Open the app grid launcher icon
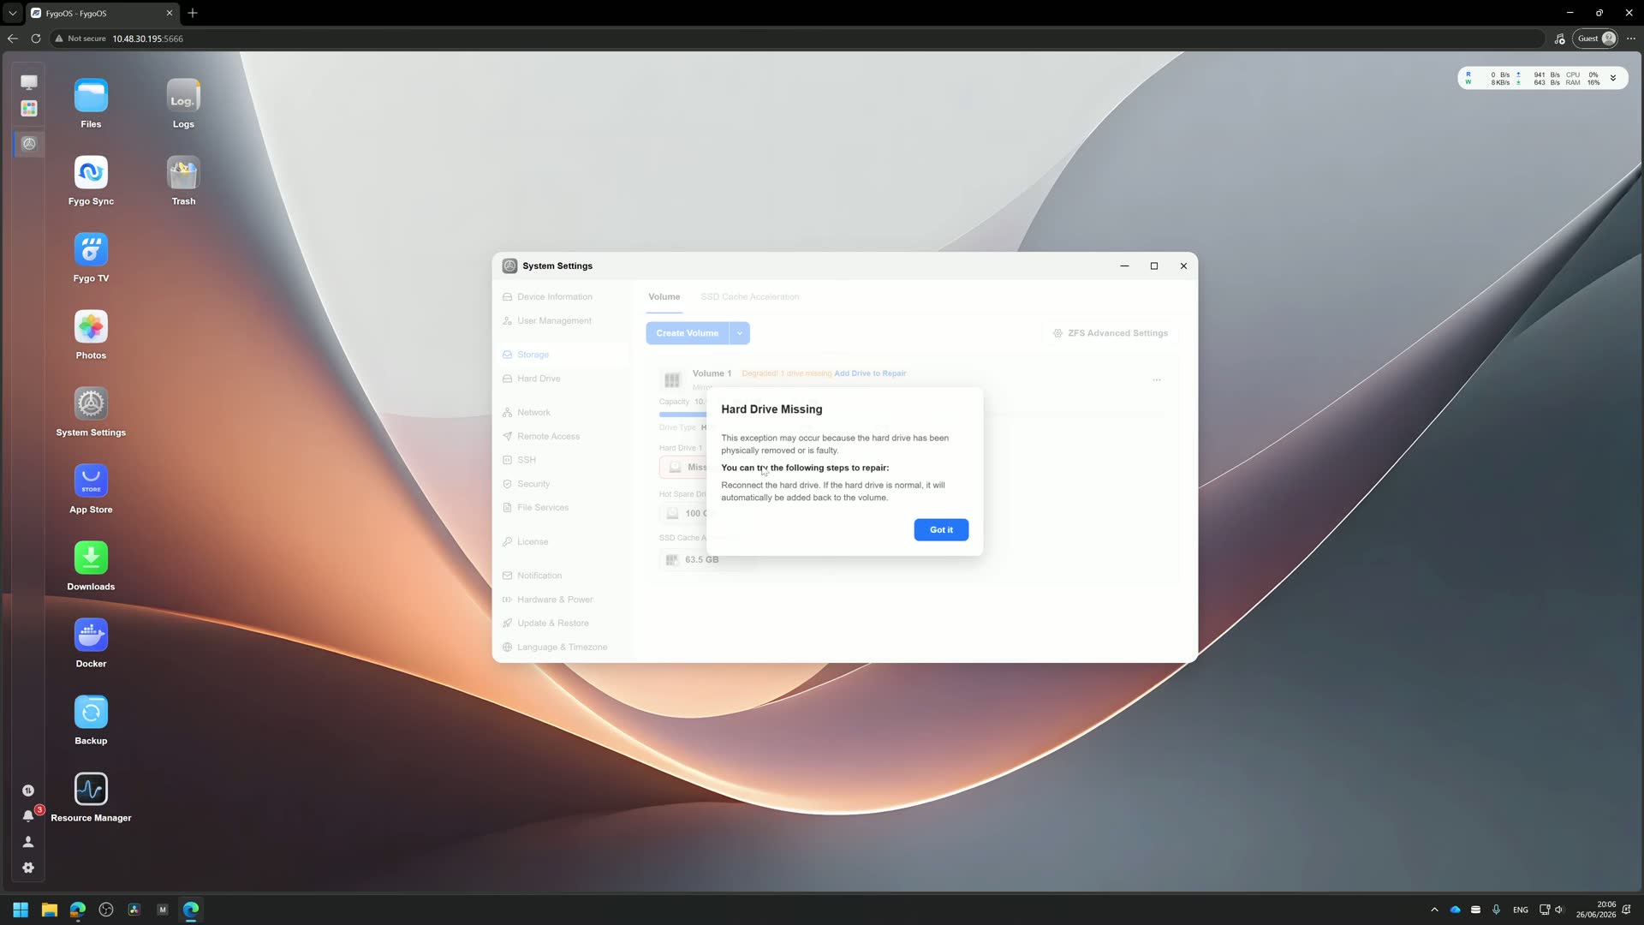1644x925 pixels. [x=29, y=108]
